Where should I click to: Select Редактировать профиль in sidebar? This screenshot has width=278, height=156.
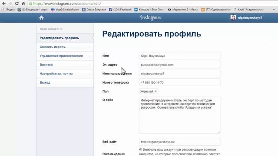(65, 38)
